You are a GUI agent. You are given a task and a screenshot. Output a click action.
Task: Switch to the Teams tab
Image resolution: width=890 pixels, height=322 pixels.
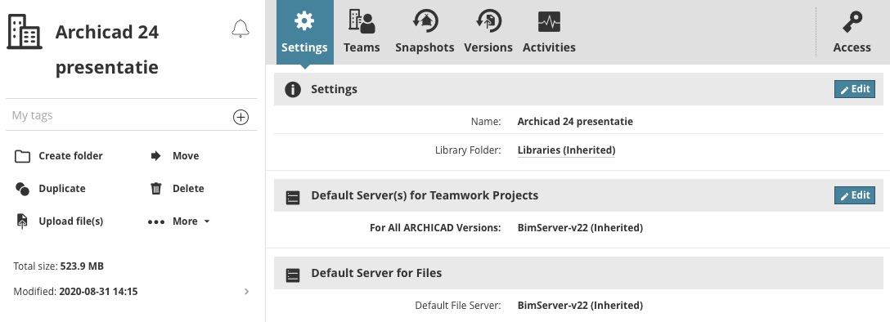[362, 33]
